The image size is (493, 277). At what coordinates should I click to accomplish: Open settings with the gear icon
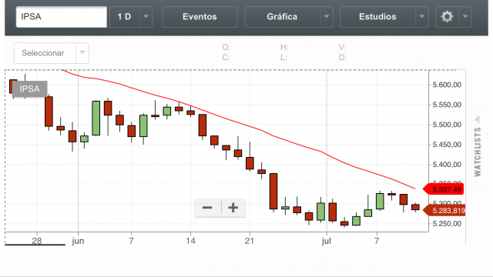[x=447, y=17]
